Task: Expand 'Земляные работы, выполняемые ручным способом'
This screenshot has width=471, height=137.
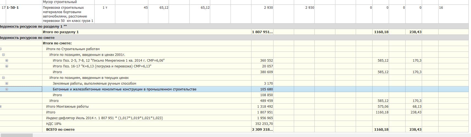Action: pyautogui.click(x=7, y=84)
